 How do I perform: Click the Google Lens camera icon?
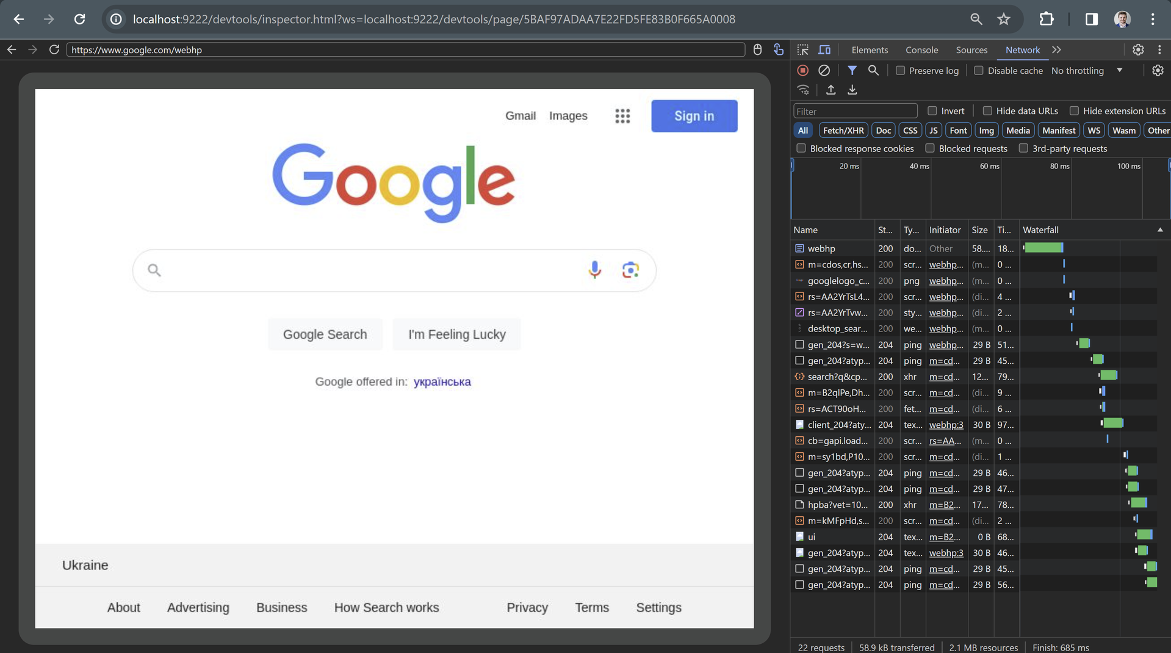point(630,270)
